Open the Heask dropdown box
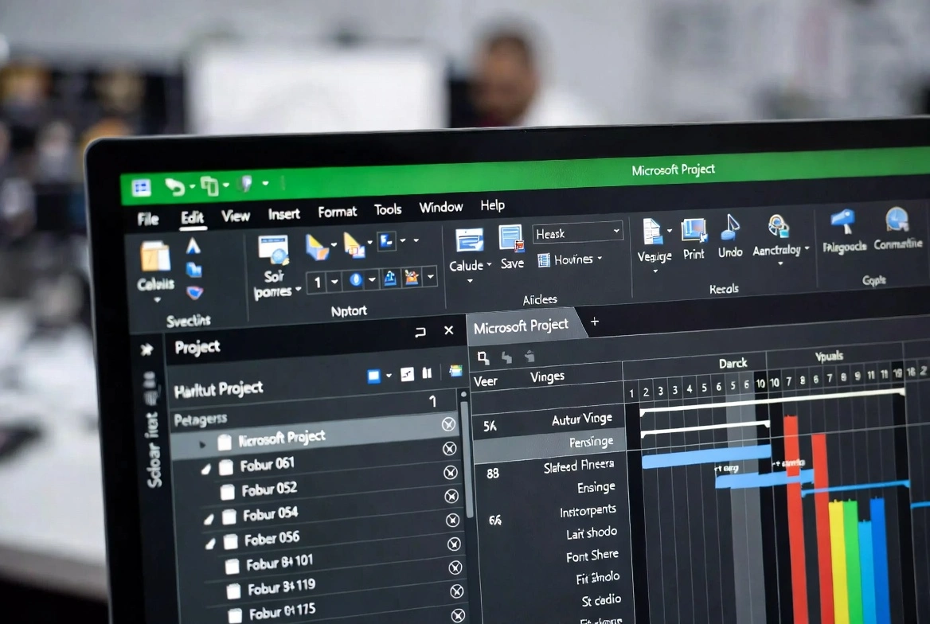This screenshot has width=930, height=624. (577, 232)
